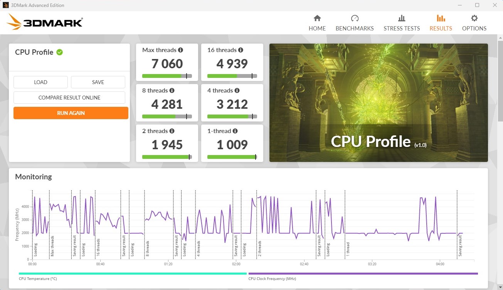Image resolution: width=503 pixels, height=290 pixels.
Task: Click the Max threads score progress bar
Action: click(x=167, y=76)
